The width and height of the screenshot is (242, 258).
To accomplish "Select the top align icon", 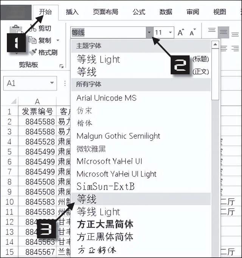I will (x=212, y=30).
